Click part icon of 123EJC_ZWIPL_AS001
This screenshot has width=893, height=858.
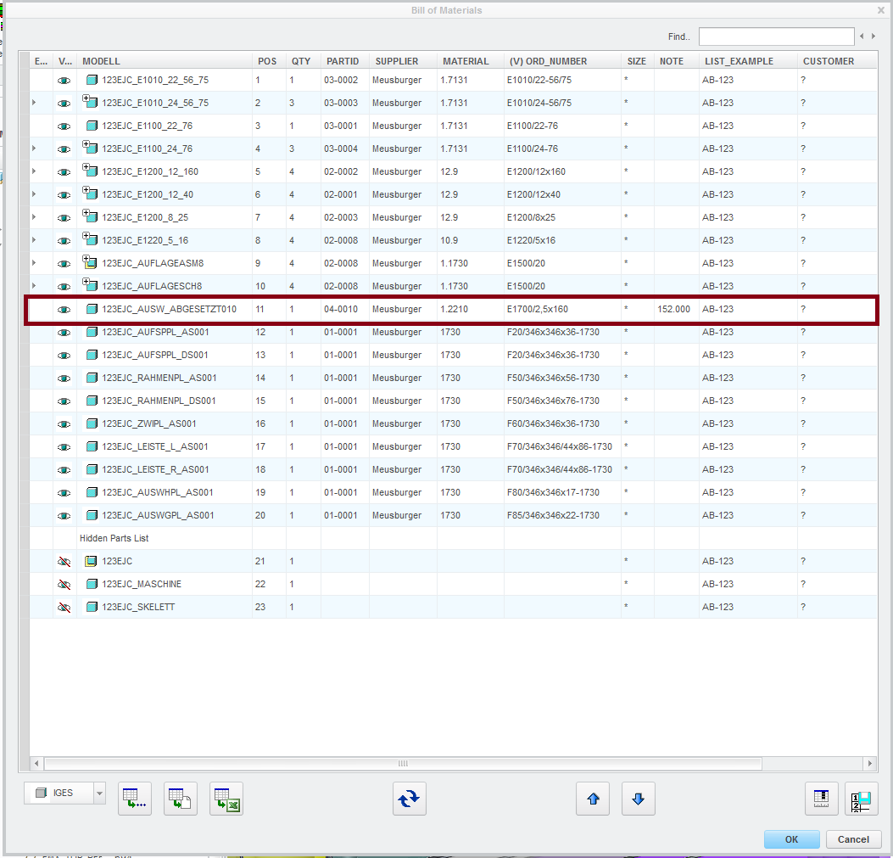[91, 423]
